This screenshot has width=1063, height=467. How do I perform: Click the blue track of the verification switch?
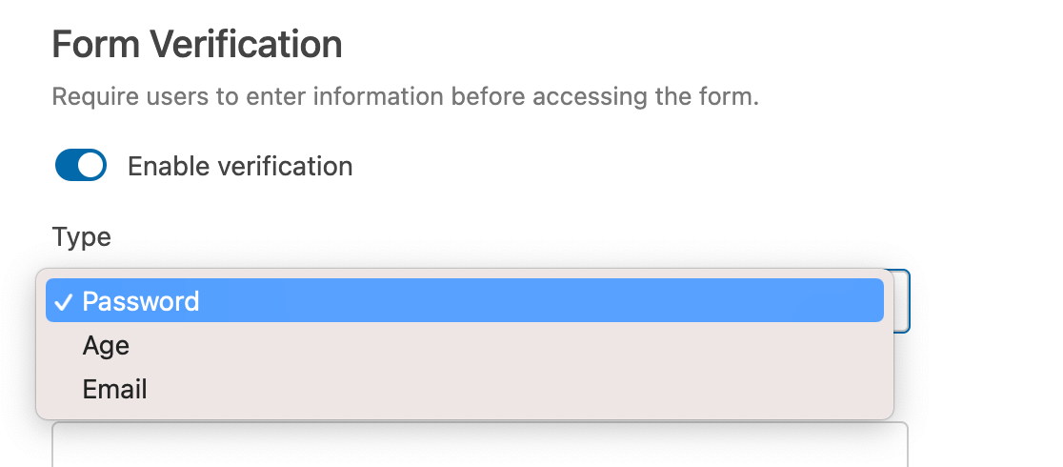pos(69,166)
